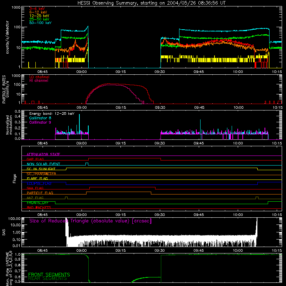Click the LO channel legend label
Image resolution: width=286 pixels, height=286 pixels.
(39, 77)
